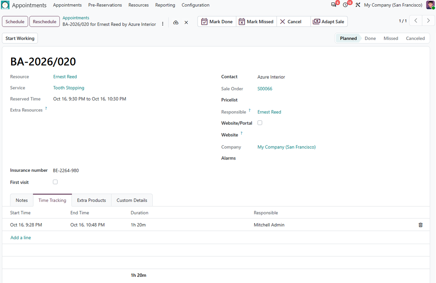Switch to the Custom Details tab
The height and width of the screenshot is (283, 436).
point(132,200)
